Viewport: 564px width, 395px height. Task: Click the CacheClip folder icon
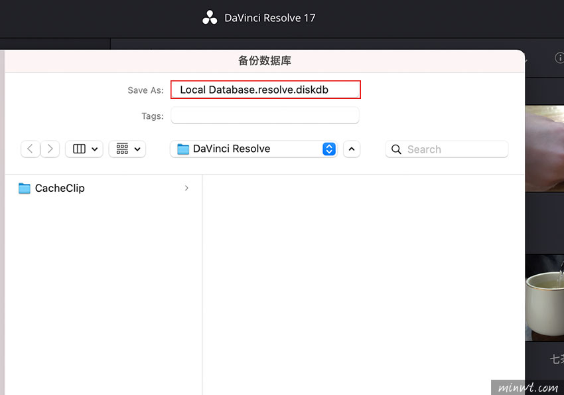(24, 188)
